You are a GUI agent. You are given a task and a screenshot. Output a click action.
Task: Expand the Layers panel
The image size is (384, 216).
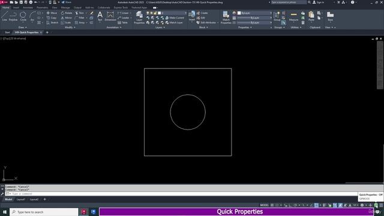click(160, 28)
